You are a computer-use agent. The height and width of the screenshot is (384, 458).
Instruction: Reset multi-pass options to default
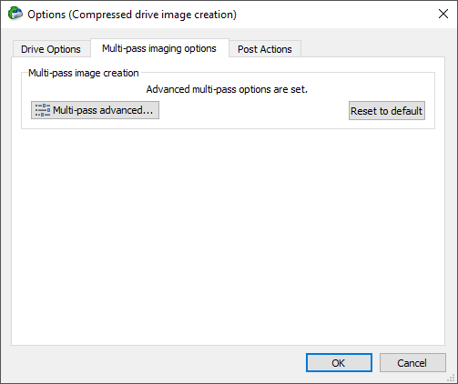click(387, 111)
